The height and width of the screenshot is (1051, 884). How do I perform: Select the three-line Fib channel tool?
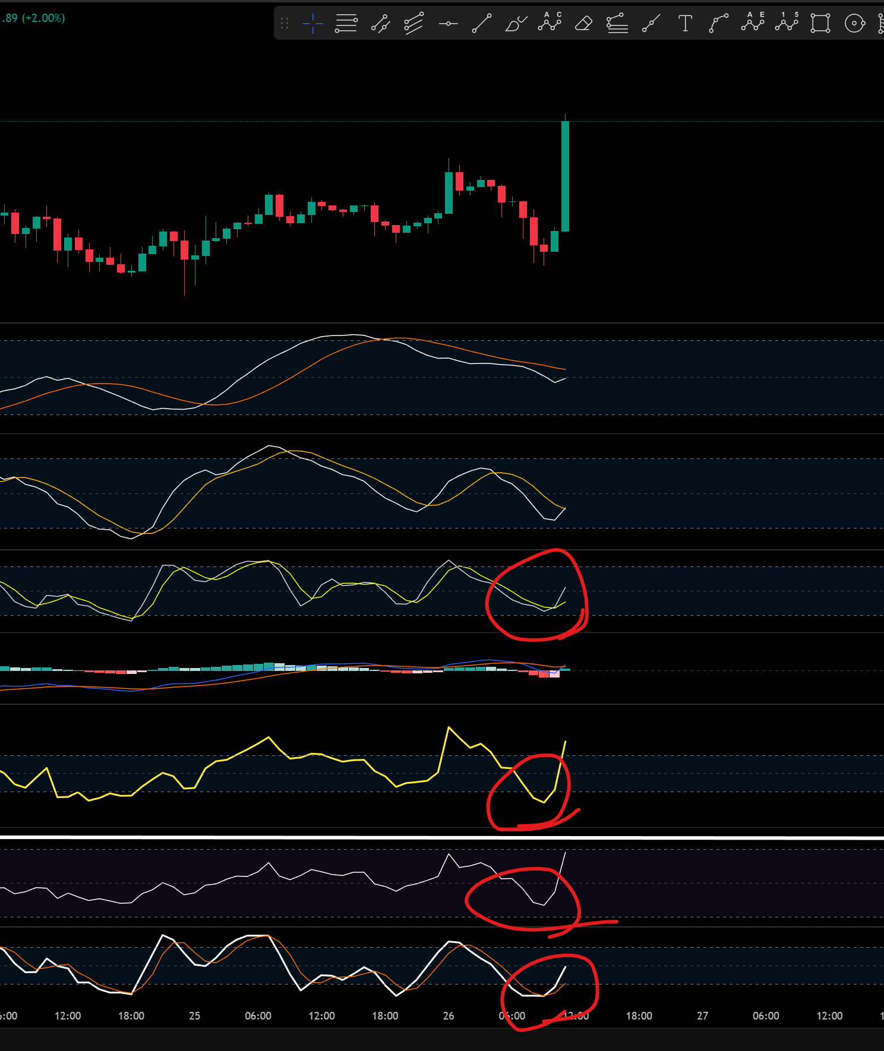tap(414, 24)
